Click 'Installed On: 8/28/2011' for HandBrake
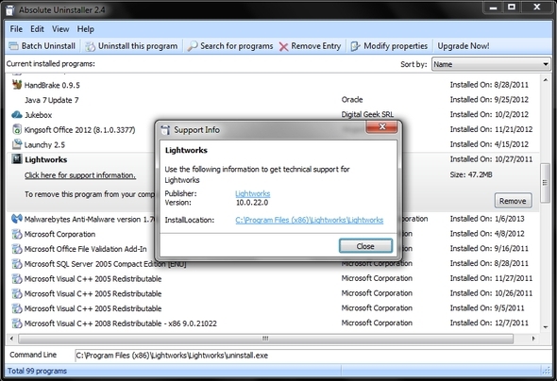The width and height of the screenshot is (557, 381). tap(489, 85)
